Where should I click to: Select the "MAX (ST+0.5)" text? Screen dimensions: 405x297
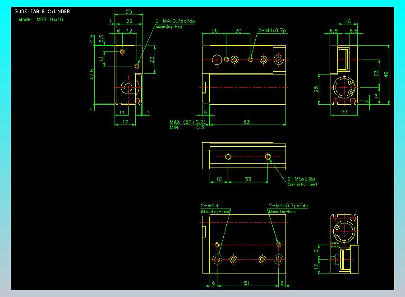[188, 122]
